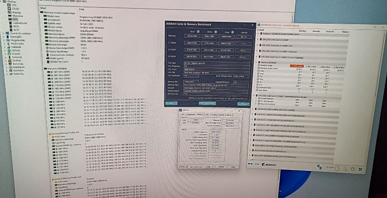Image resolution: width=387 pixels, height=198 pixels.
Task: Click the network computers icon in HWiNFO
Action: pyautogui.click(x=319, y=167)
